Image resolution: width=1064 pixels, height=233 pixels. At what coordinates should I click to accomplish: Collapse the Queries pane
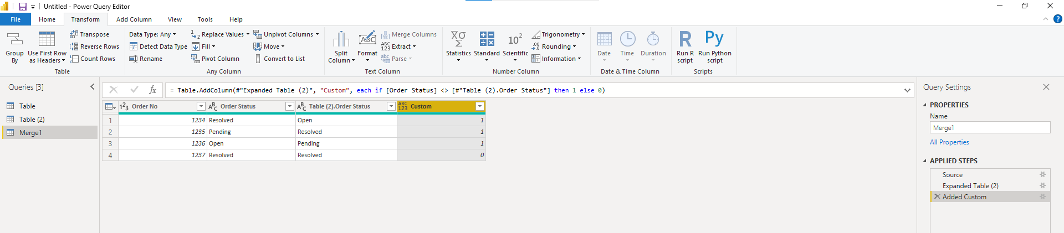point(93,87)
